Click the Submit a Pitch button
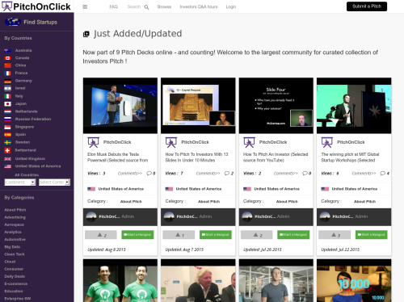Image resolution: width=404 pixels, height=302 pixels. tap(367, 6)
